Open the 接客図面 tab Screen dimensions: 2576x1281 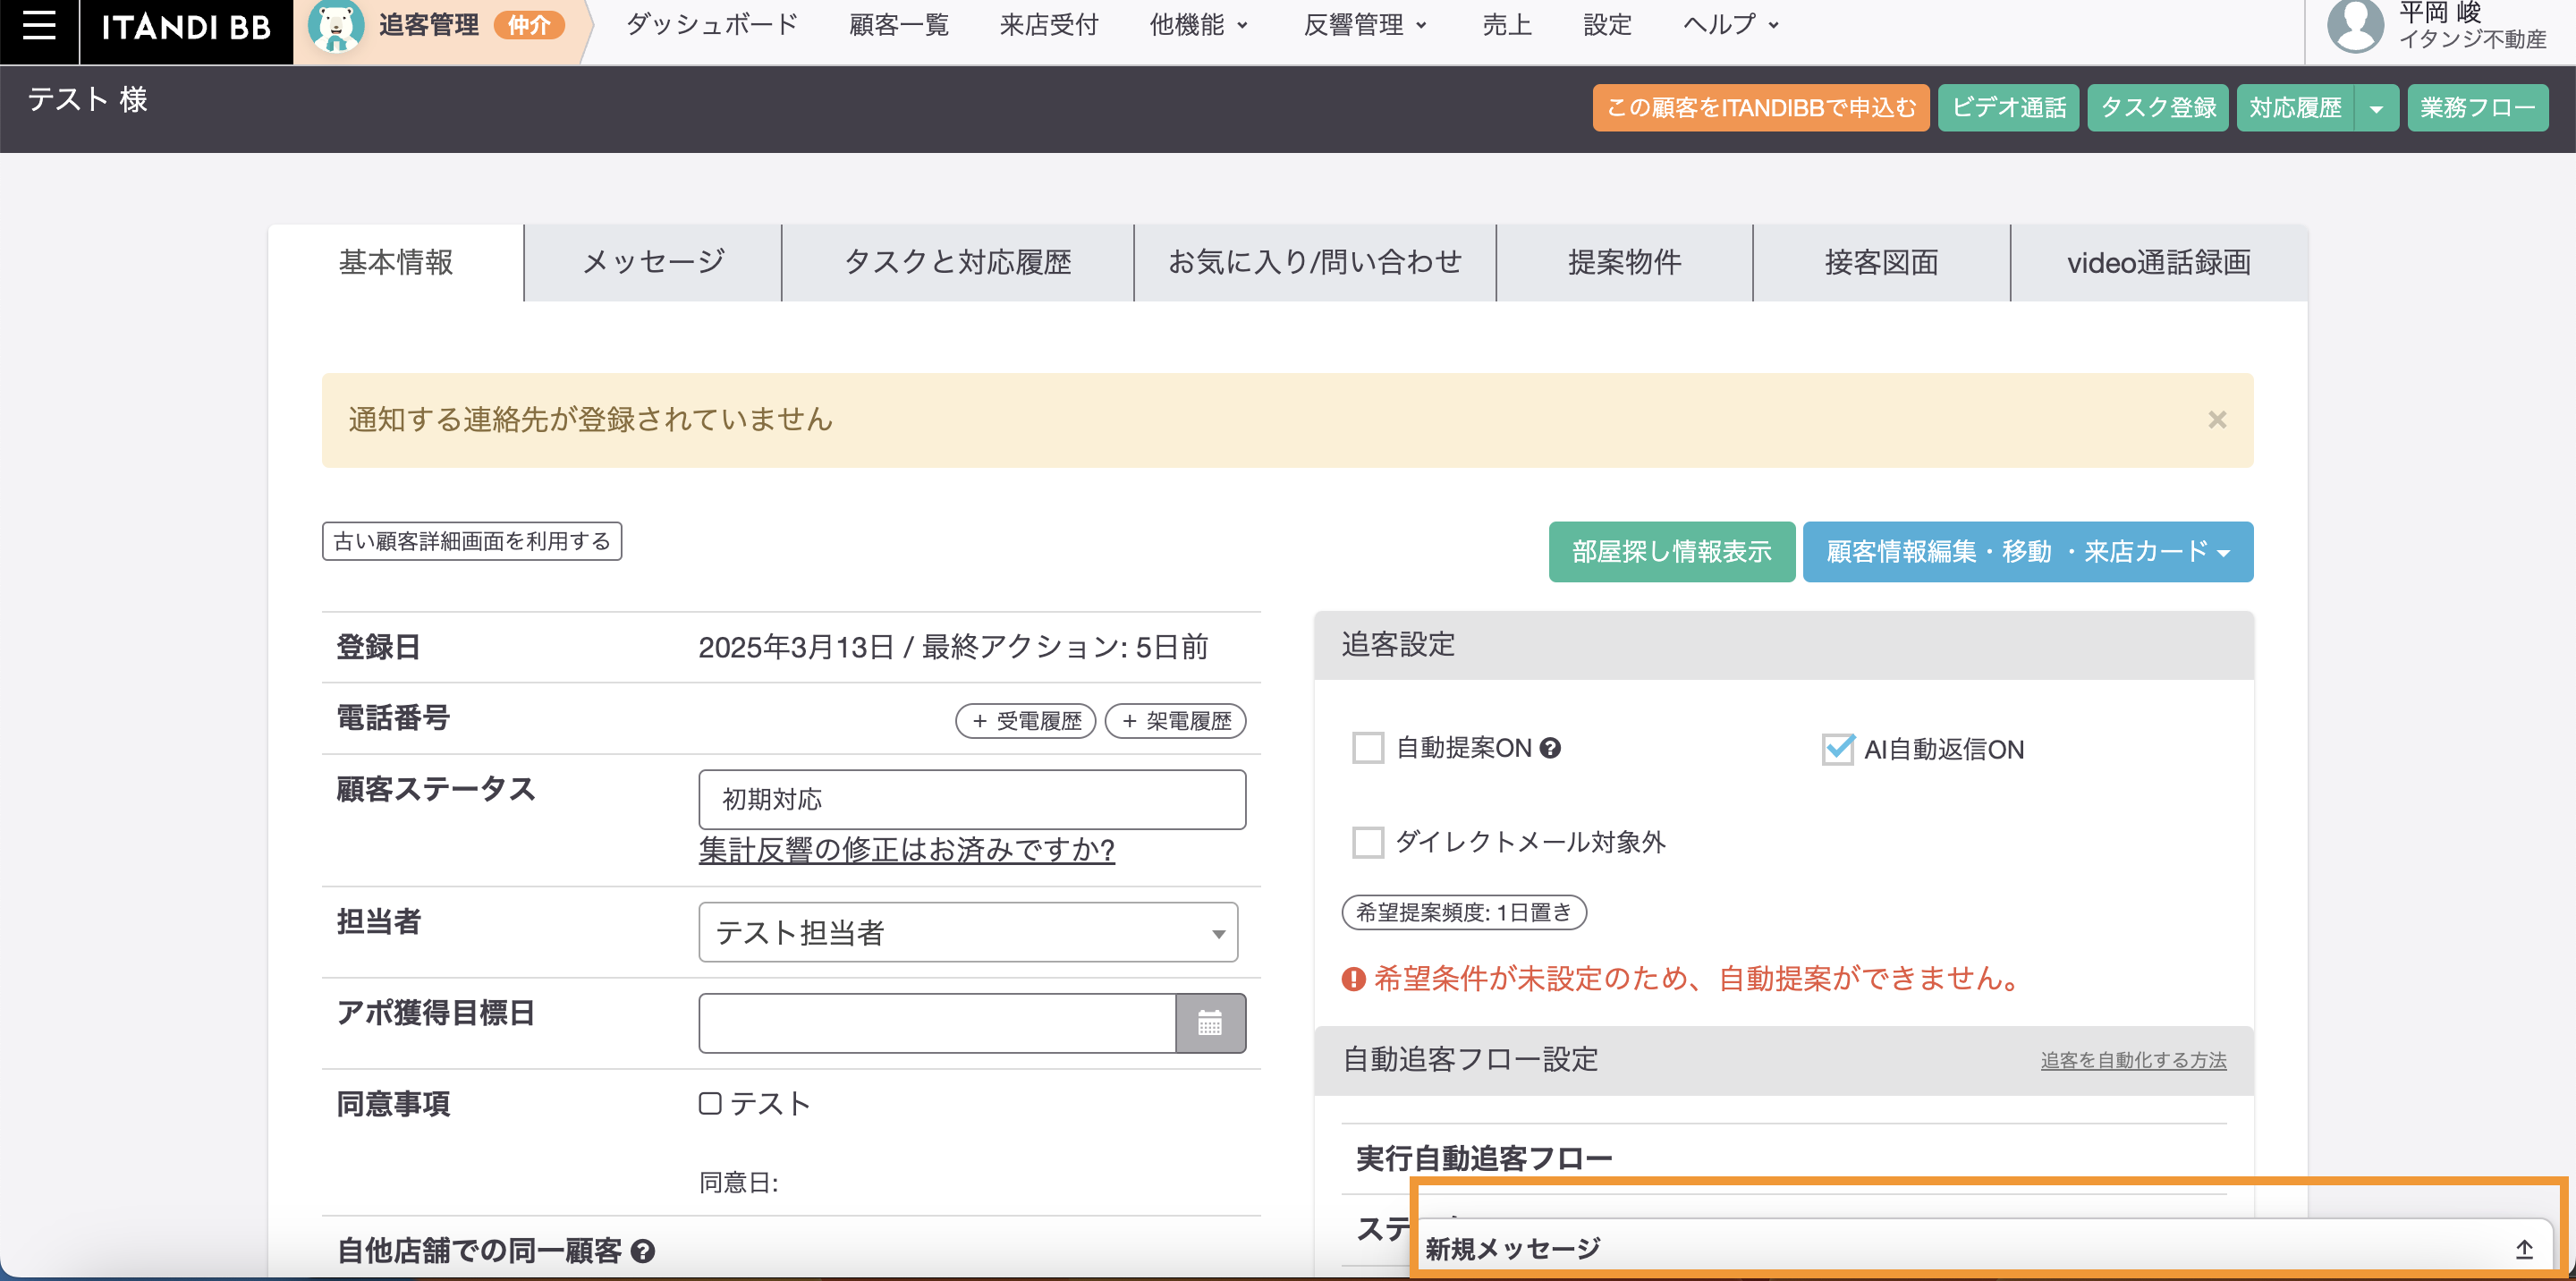click(x=1881, y=263)
